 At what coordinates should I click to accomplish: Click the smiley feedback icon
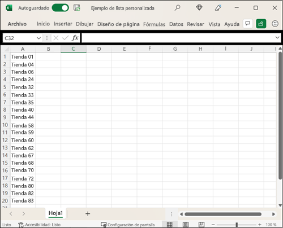click(x=275, y=24)
